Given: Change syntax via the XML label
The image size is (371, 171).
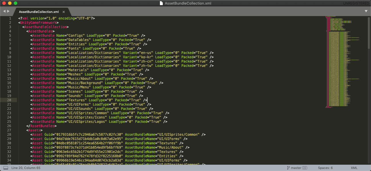Looking at the screenshot, I should (354, 168).
